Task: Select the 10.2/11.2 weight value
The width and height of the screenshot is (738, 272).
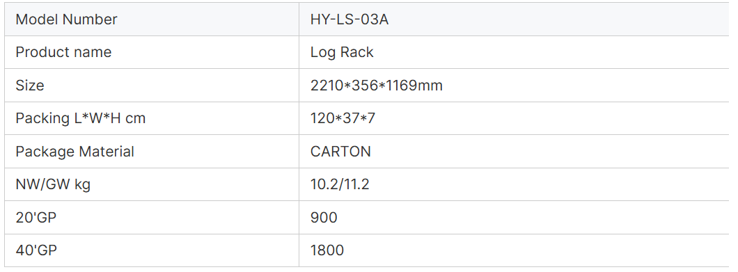Action: 340,184
